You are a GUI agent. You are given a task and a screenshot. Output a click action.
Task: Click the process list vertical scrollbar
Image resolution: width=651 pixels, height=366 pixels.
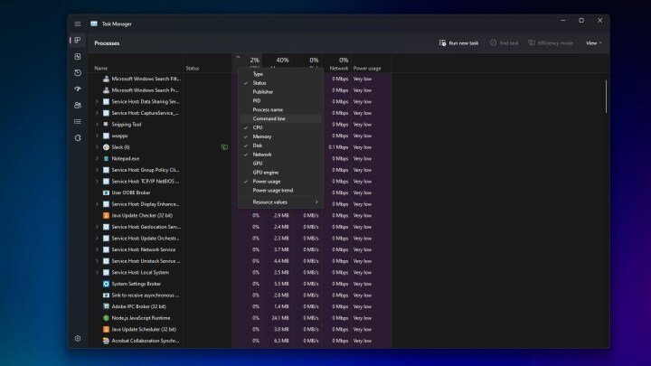[606, 97]
